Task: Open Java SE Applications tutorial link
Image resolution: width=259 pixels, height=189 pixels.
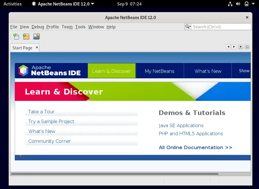Action: tap(181, 126)
